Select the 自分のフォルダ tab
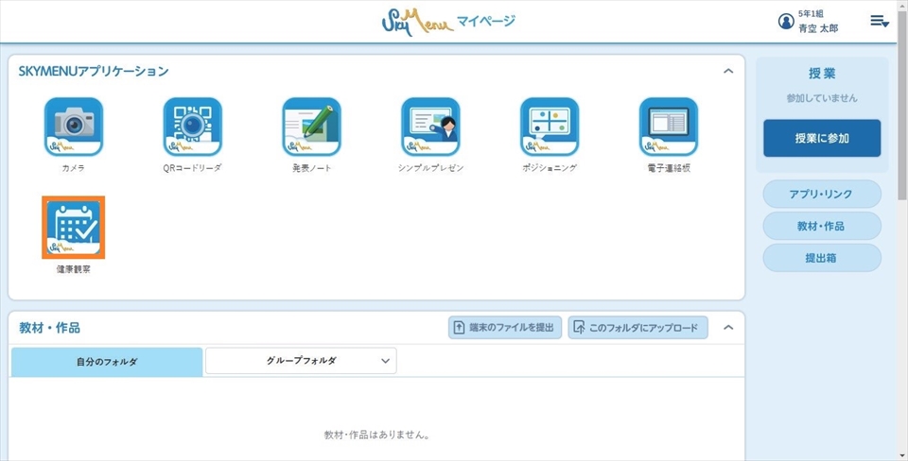 (x=107, y=362)
